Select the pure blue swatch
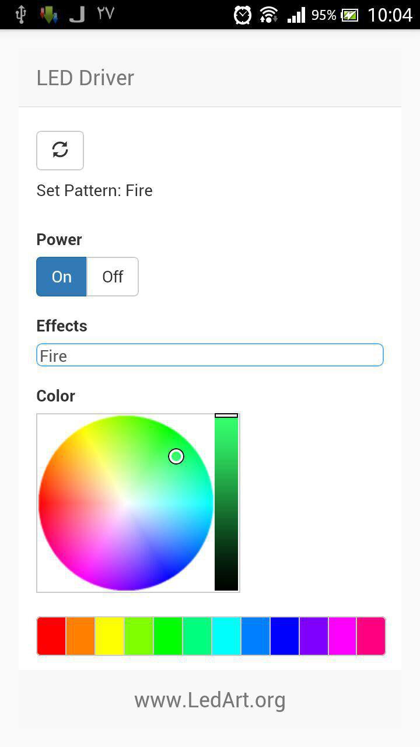This screenshot has height=747, width=420. coord(285,636)
